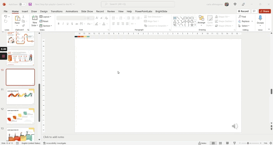Viewport: 273px width, 145px height.
Task: Click Find in the Editing group
Action: click(242, 16)
